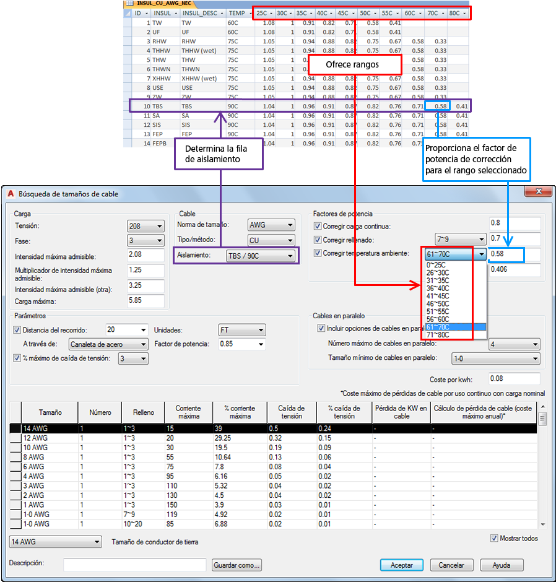
Task: Select the 14 AWG row in results table
Action: click(x=273, y=428)
